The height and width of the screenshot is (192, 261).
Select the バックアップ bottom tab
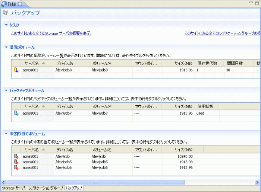(x=74, y=188)
